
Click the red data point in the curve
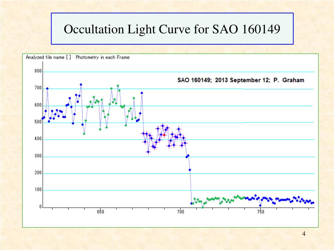coord(164,135)
